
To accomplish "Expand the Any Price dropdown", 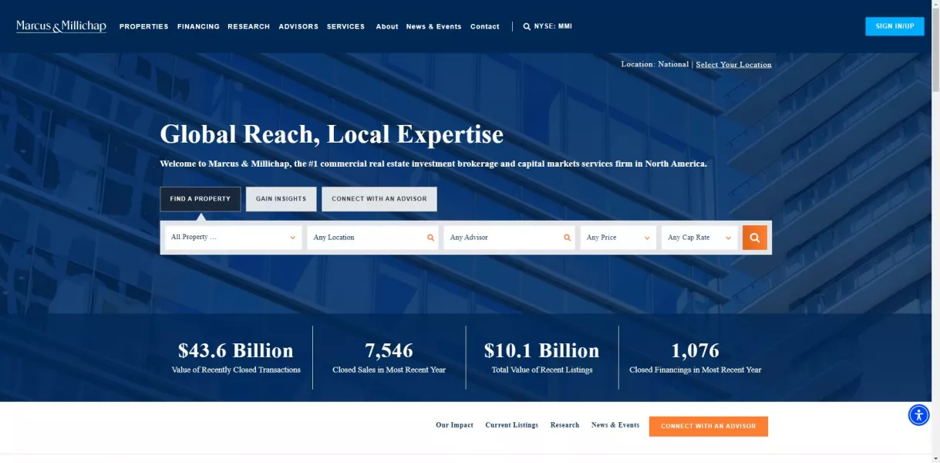I will [x=618, y=238].
